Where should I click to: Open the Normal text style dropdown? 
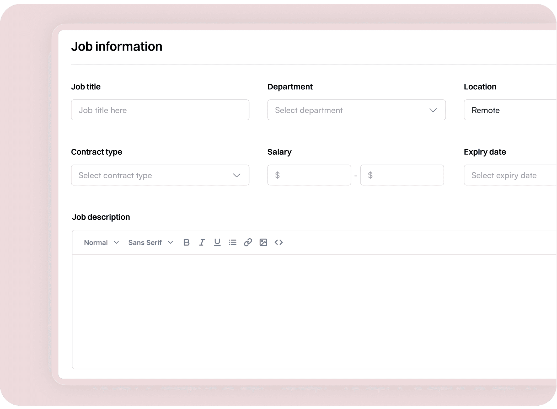pyautogui.click(x=101, y=243)
